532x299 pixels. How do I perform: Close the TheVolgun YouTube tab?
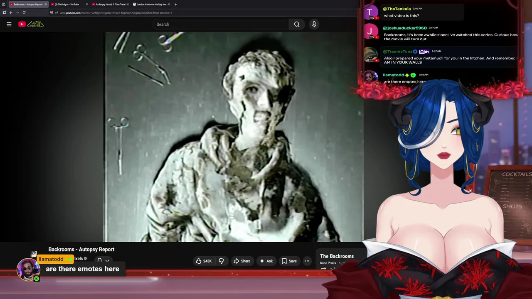coord(87,4)
